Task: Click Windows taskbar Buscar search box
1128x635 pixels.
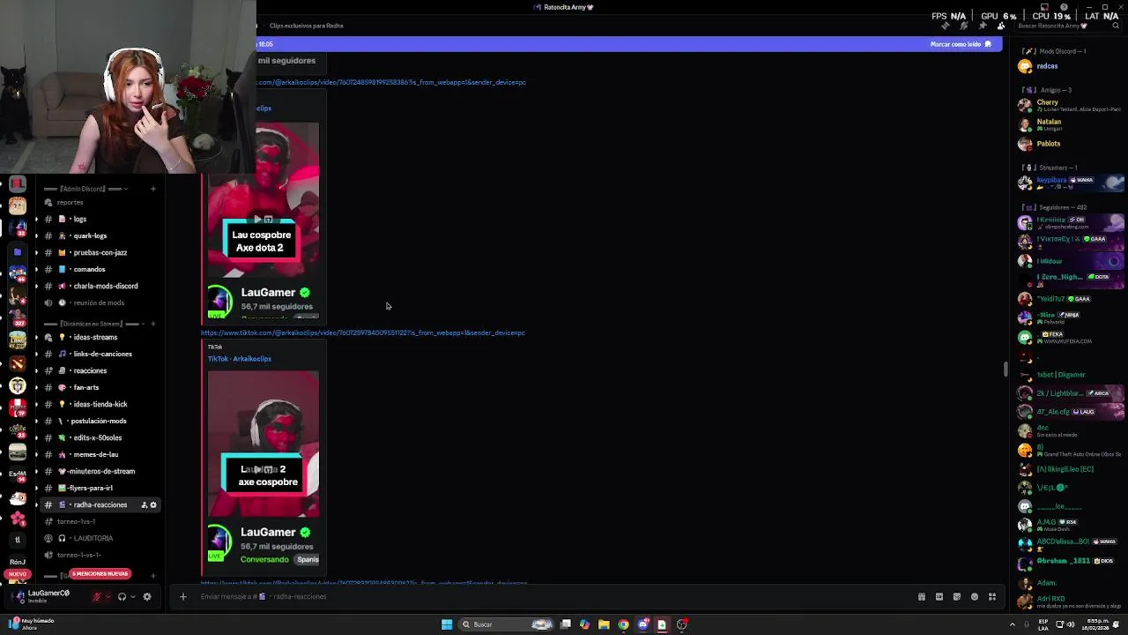Action: pos(505,624)
